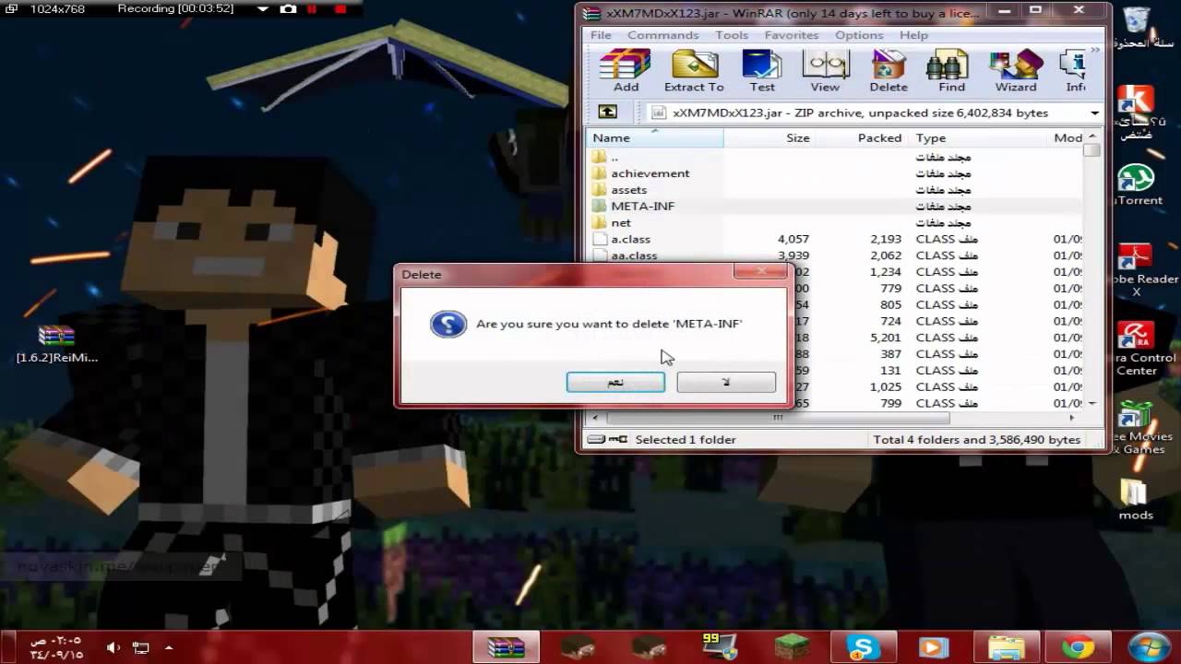Open the media player taskbar icon
The image size is (1181, 664).
click(x=934, y=647)
